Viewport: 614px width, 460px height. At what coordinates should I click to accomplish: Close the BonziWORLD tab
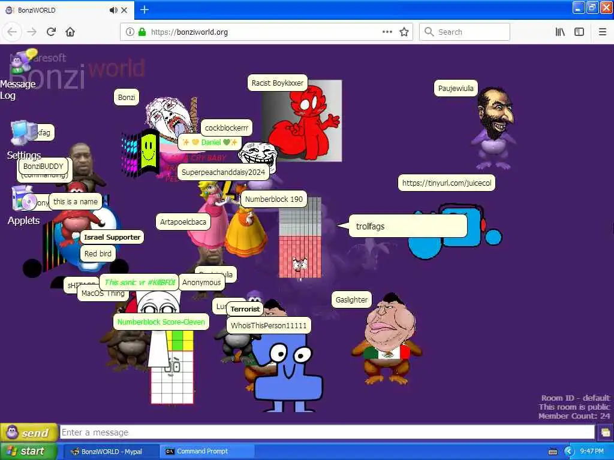tap(124, 10)
